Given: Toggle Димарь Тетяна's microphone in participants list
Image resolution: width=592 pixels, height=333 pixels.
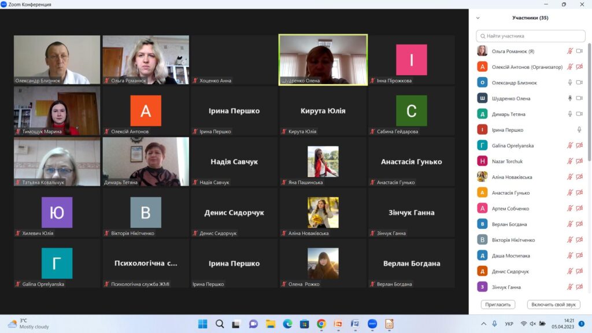Looking at the screenshot, I should (x=570, y=114).
